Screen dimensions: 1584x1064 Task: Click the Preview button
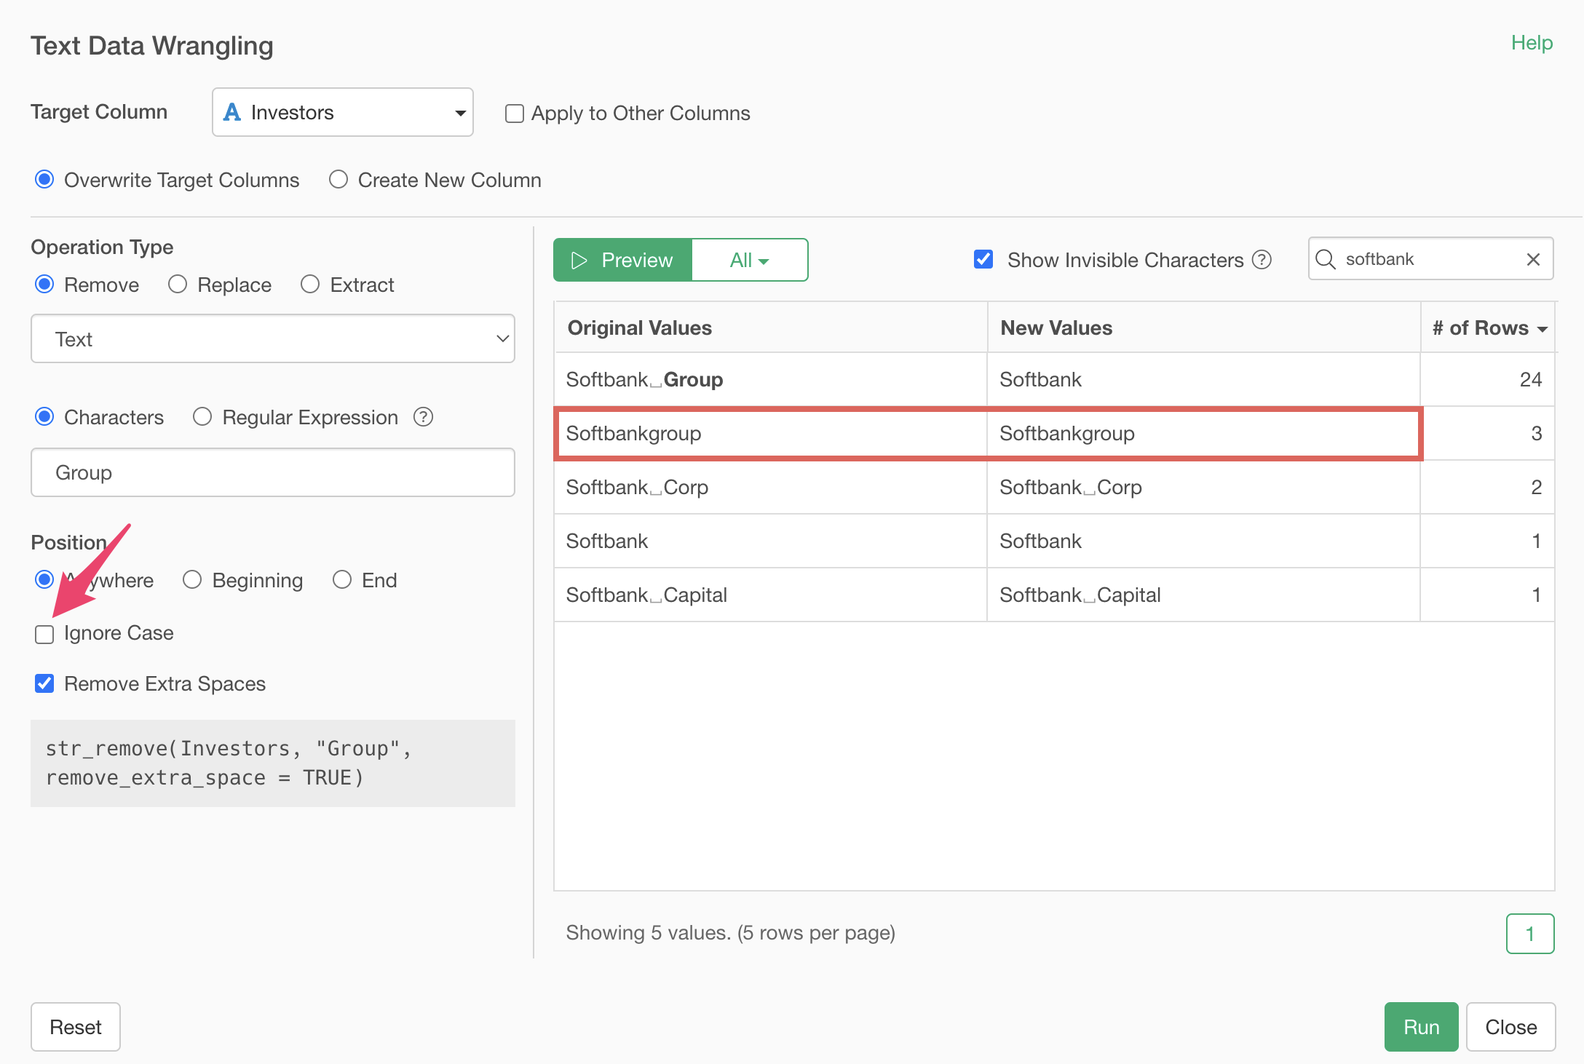623,260
